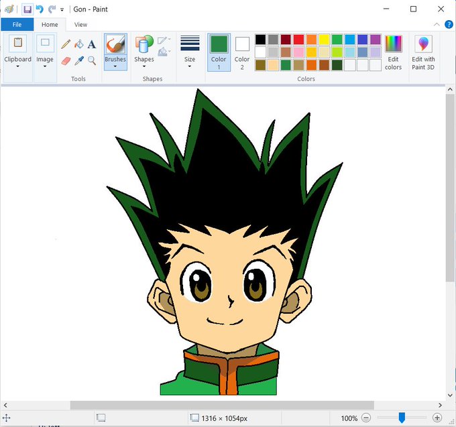Image resolution: width=456 pixels, height=427 pixels.
Task: Click the Image selection icon
Action: [45, 43]
